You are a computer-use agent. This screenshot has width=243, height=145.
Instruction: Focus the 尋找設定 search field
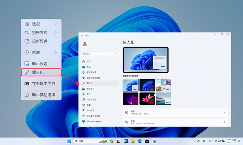coord(100,53)
